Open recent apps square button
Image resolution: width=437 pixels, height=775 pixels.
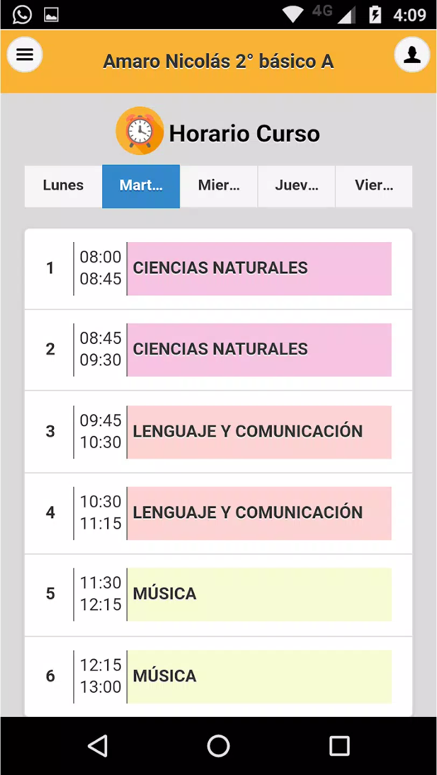pyautogui.click(x=340, y=746)
